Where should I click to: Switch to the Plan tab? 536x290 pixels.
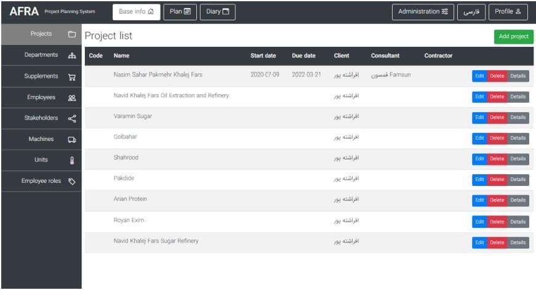[180, 12]
